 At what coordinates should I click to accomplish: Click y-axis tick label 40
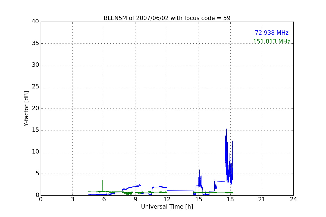click(35, 22)
